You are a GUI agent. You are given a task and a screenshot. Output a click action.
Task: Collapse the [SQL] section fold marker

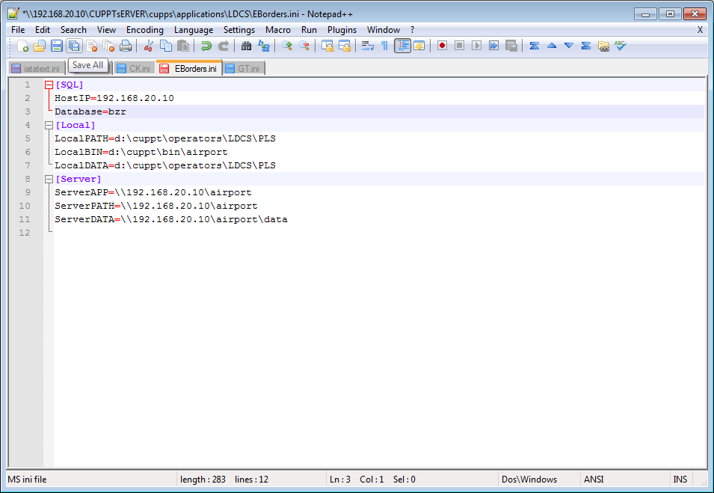coord(49,85)
